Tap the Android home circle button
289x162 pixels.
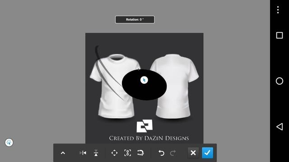[x=280, y=81]
